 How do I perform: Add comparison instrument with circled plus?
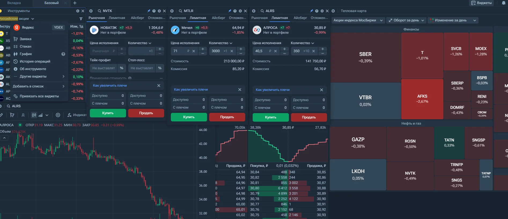[58, 115]
